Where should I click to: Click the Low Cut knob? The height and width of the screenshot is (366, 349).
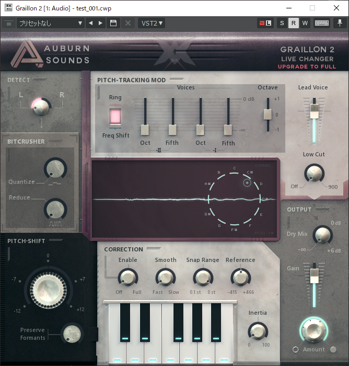tap(314, 173)
